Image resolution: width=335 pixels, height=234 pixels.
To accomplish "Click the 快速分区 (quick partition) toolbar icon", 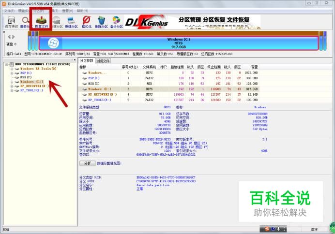I will click(x=57, y=20).
